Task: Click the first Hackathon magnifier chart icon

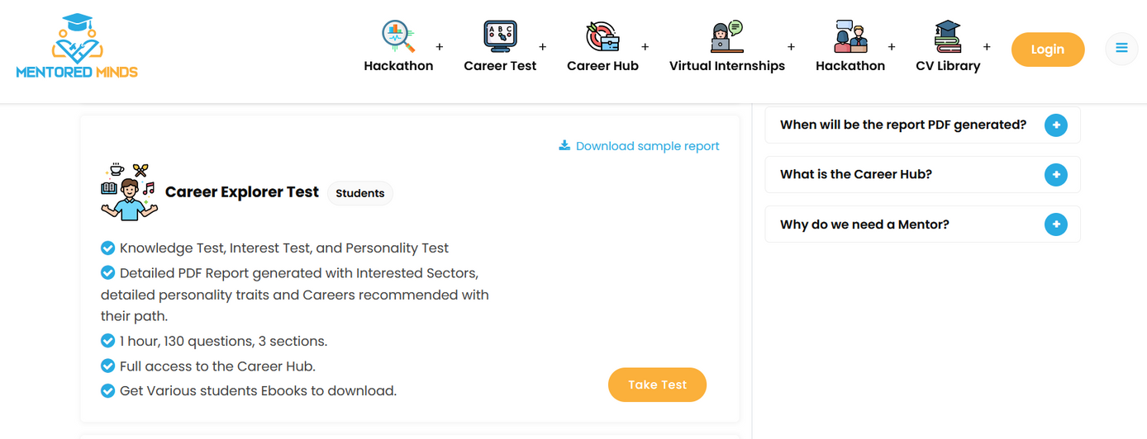Action: coord(398,36)
